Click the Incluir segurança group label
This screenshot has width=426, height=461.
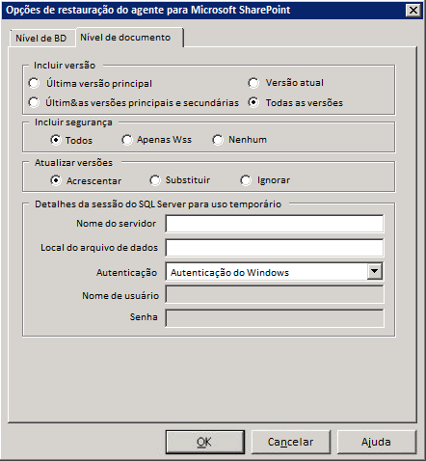(x=73, y=122)
